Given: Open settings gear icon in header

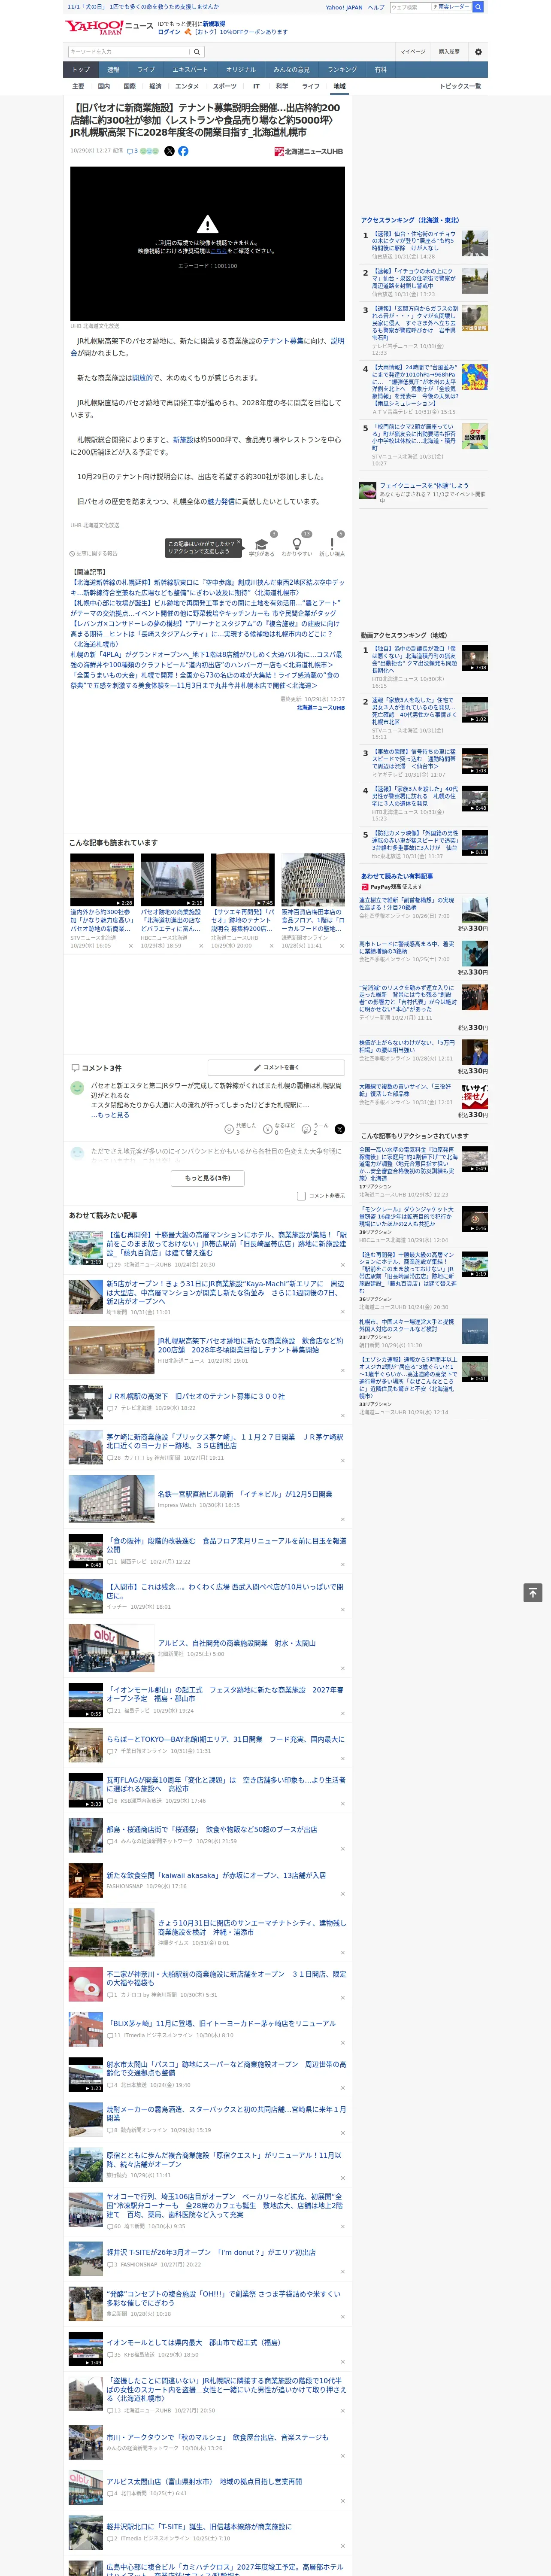Looking at the screenshot, I should [478, 52].
